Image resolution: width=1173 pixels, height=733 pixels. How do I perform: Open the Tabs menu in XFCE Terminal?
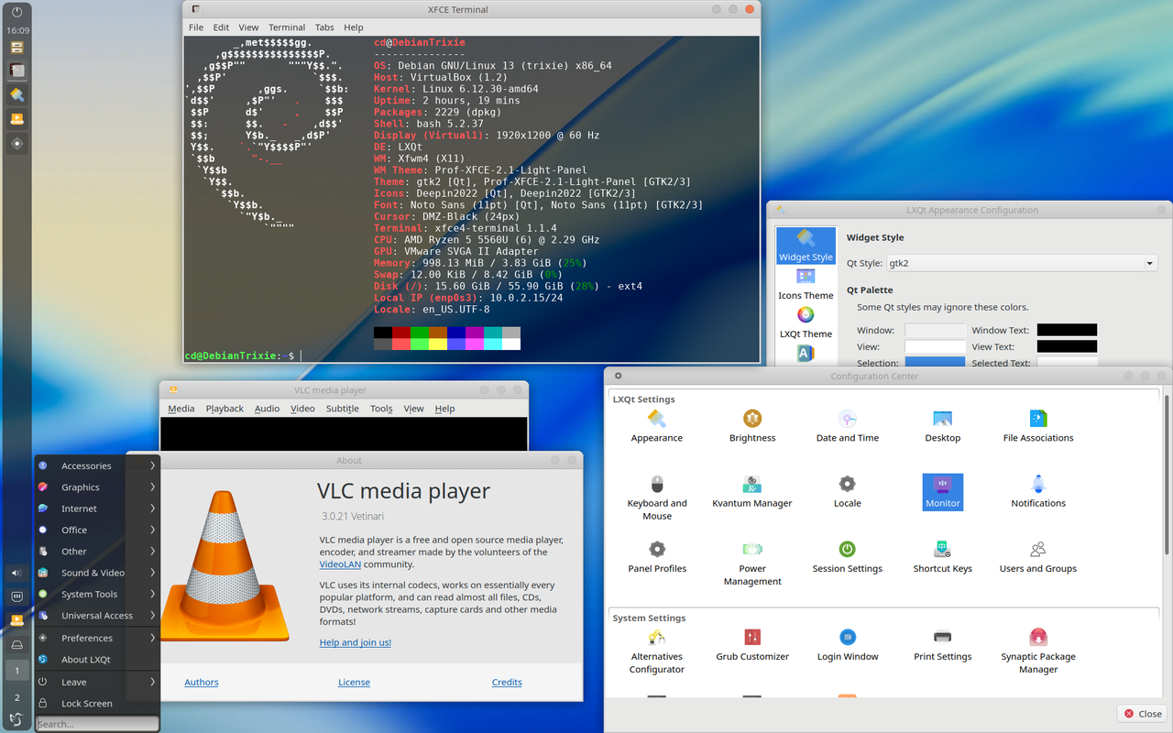point(324,27)
